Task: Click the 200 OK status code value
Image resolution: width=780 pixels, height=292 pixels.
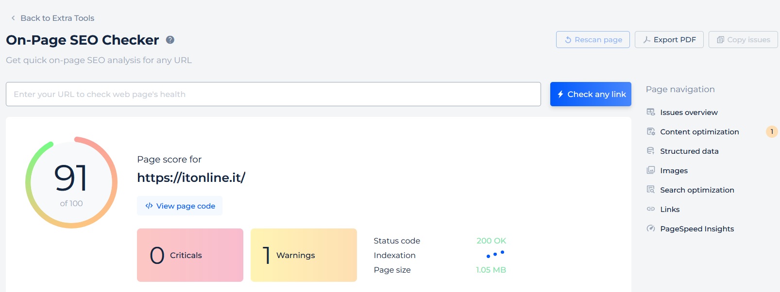Action: pos(491,241)
